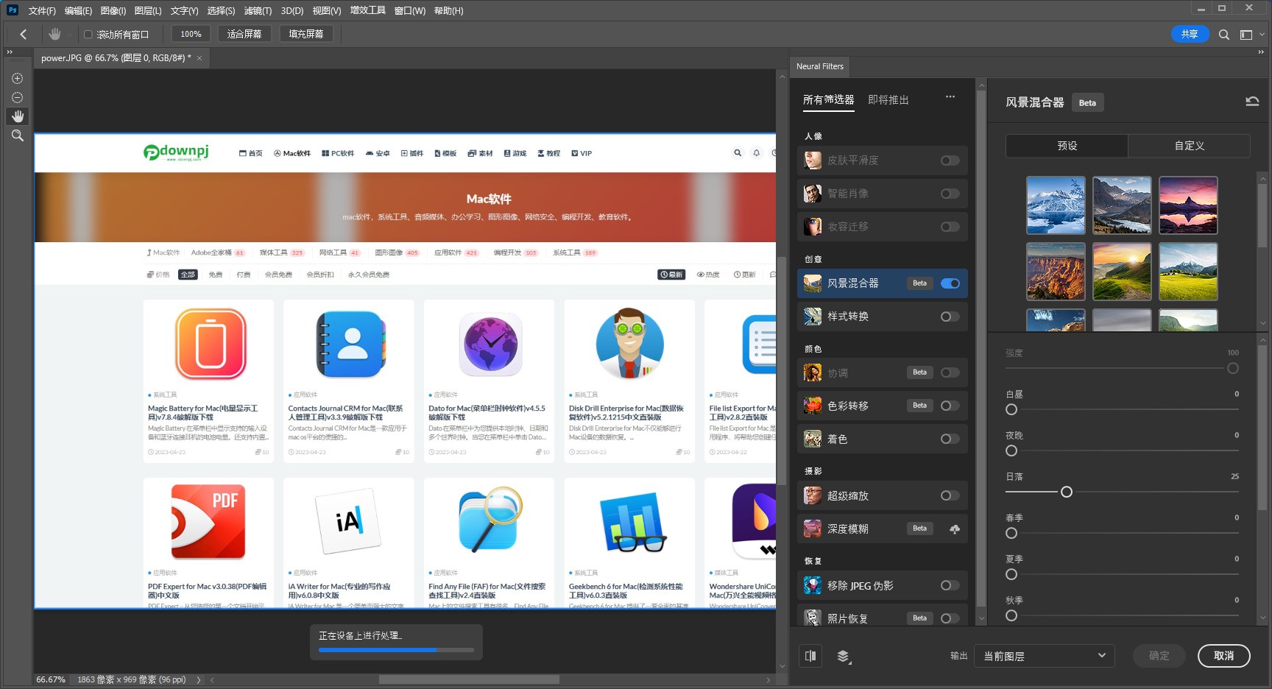This screenshot has width=1272, height=689.
Task: Click the preview toggle icon at panel bottom
Action: pyautogui.click(x=810, y=656)
